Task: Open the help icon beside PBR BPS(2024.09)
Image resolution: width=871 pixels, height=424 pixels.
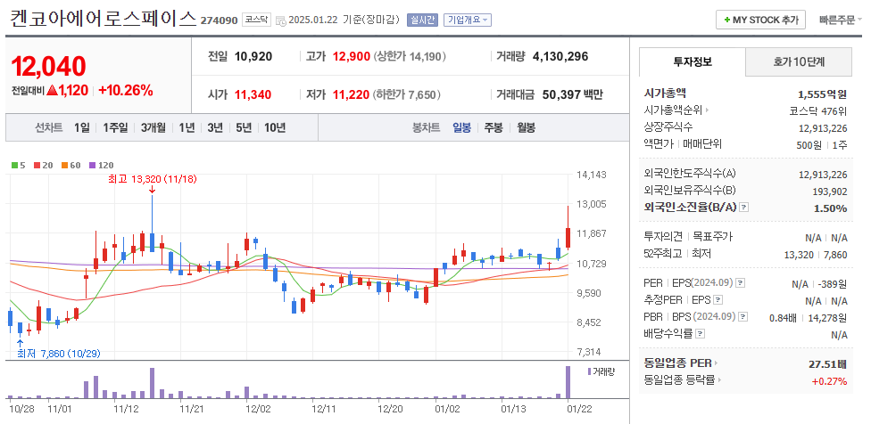Action: pos(742,317)
